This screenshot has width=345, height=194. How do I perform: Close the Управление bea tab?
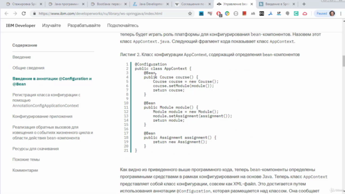[x=252, y=4]
